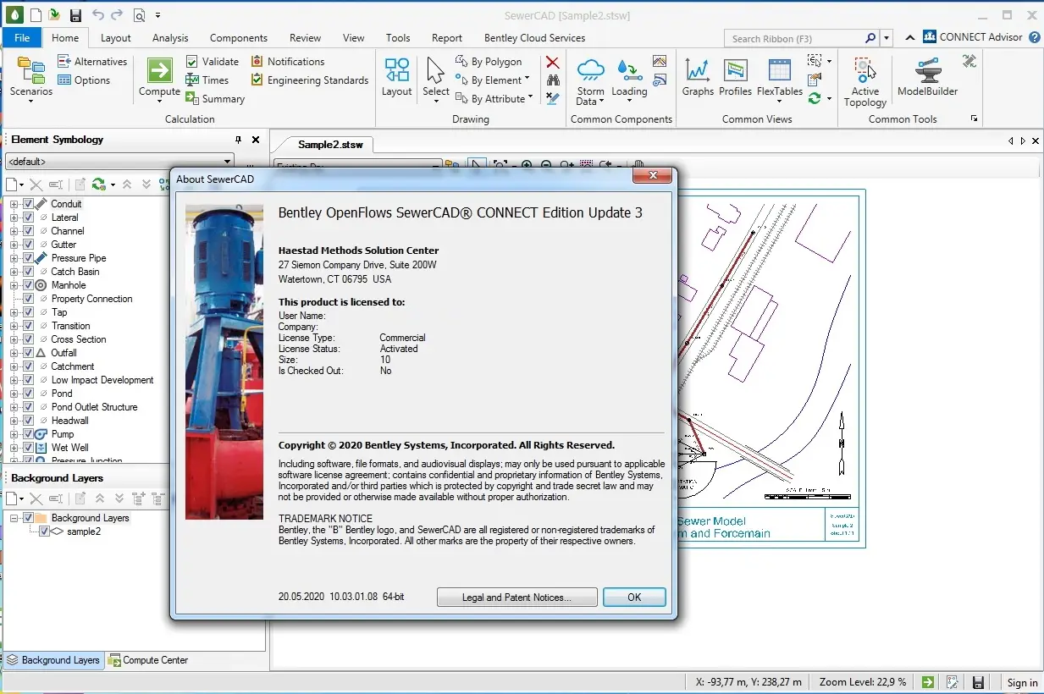The image size is (1044, 694).
Task: Toggle the Property Connection checkbox
Action: pos(28,299)
